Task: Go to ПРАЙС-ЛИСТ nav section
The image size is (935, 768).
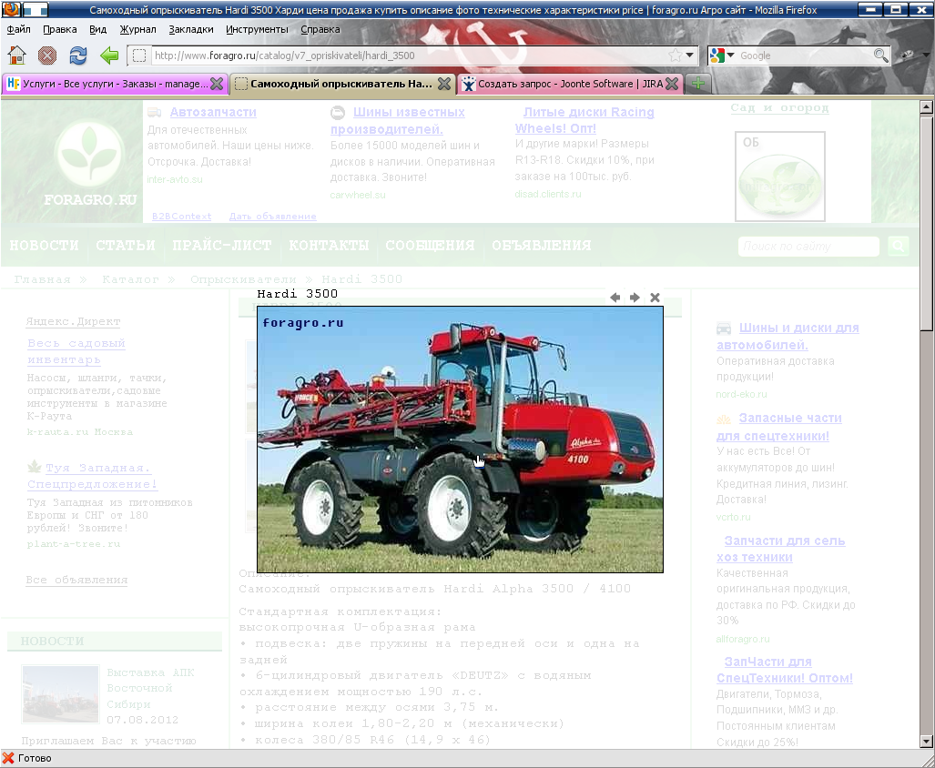Action: coord(222,245)
